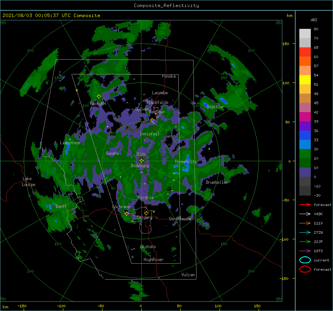Click the Innisfail town label
This screenshot has height=311, width=333.
pyautogui.click(x=149, y=134)
